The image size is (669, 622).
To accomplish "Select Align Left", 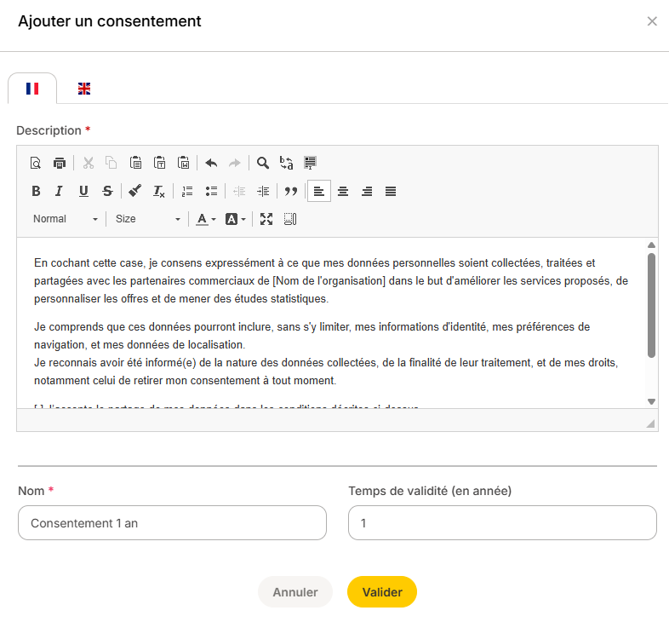I will click(x=319, y=191).
